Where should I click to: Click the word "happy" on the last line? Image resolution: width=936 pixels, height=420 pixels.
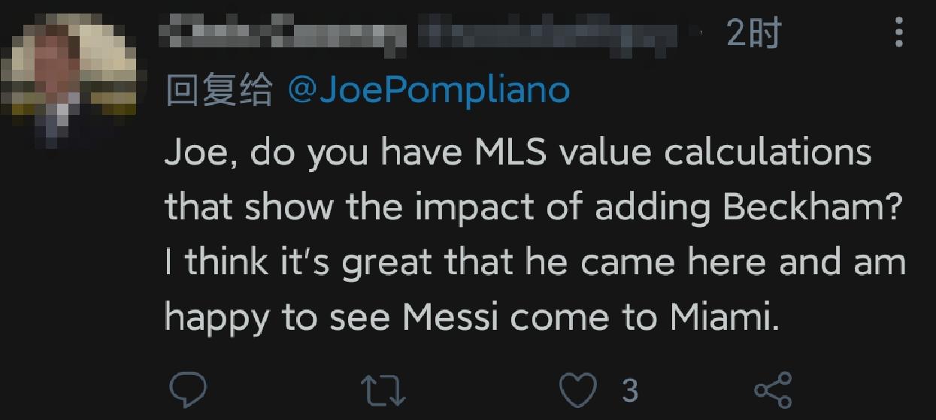point(217,319)
